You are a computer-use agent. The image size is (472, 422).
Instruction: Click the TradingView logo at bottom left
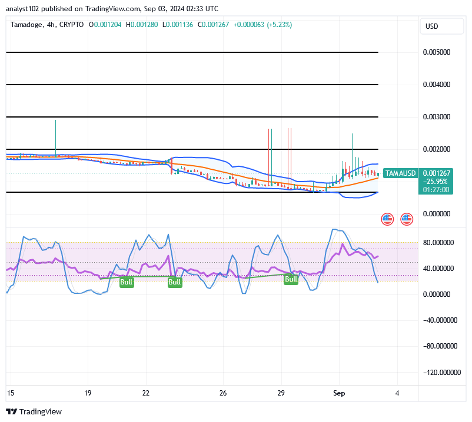32,411
